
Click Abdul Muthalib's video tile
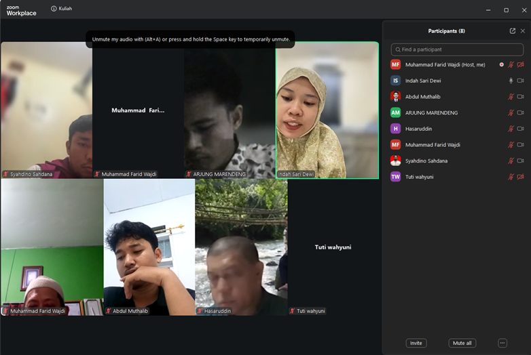pyautogui.click(x=149, y=247)
